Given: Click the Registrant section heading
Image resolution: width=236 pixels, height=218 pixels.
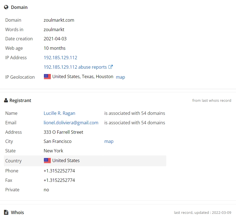Looking at the screenshot, I should [x=20, y=100].
